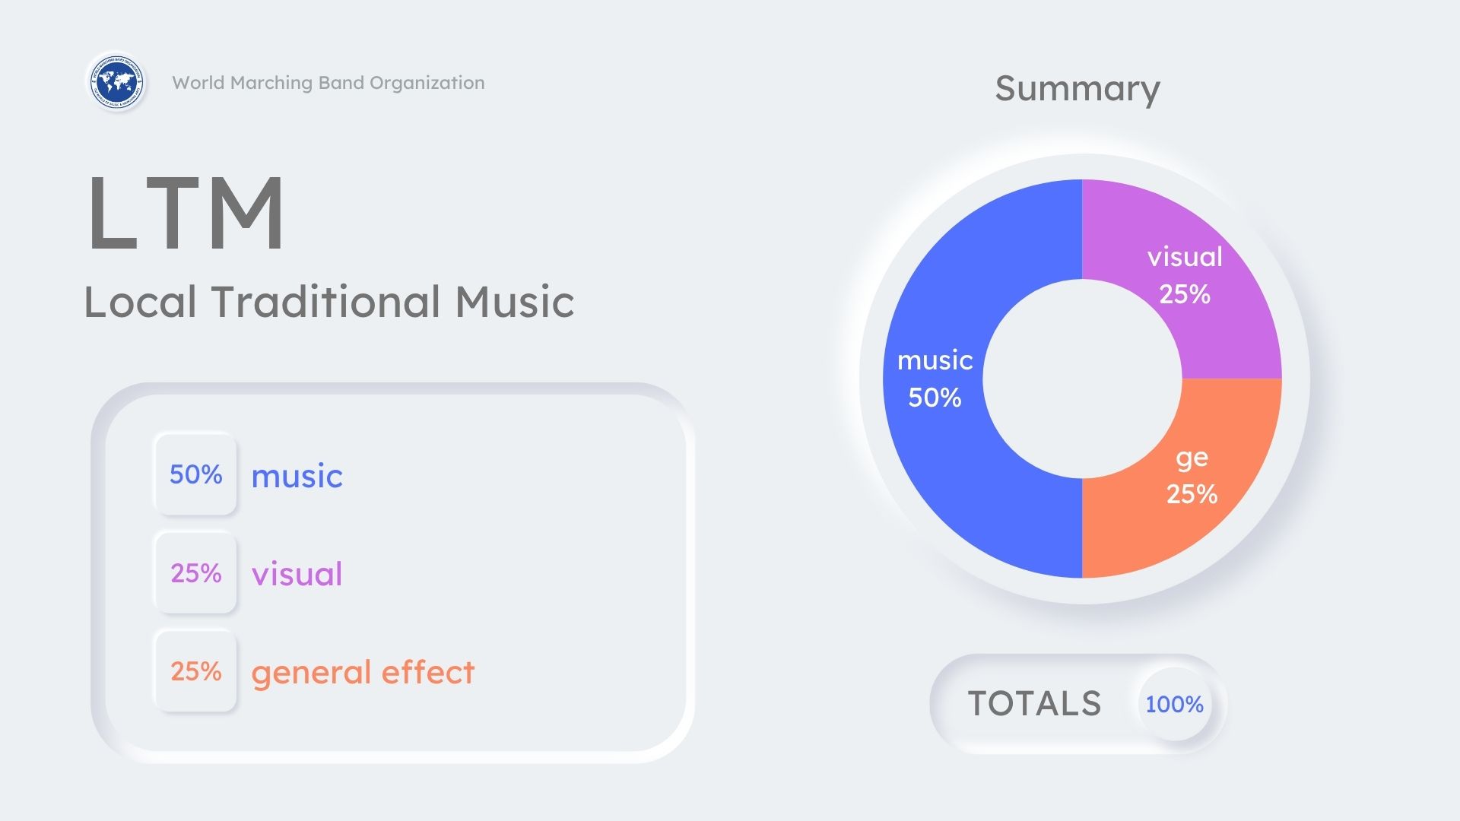Image resolution: width=1460 pixels, height=821 pixels.
Task: Click the Summary heading
Action: (1077, 89)
